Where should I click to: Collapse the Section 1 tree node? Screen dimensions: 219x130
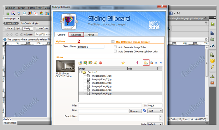coord(80,72)
